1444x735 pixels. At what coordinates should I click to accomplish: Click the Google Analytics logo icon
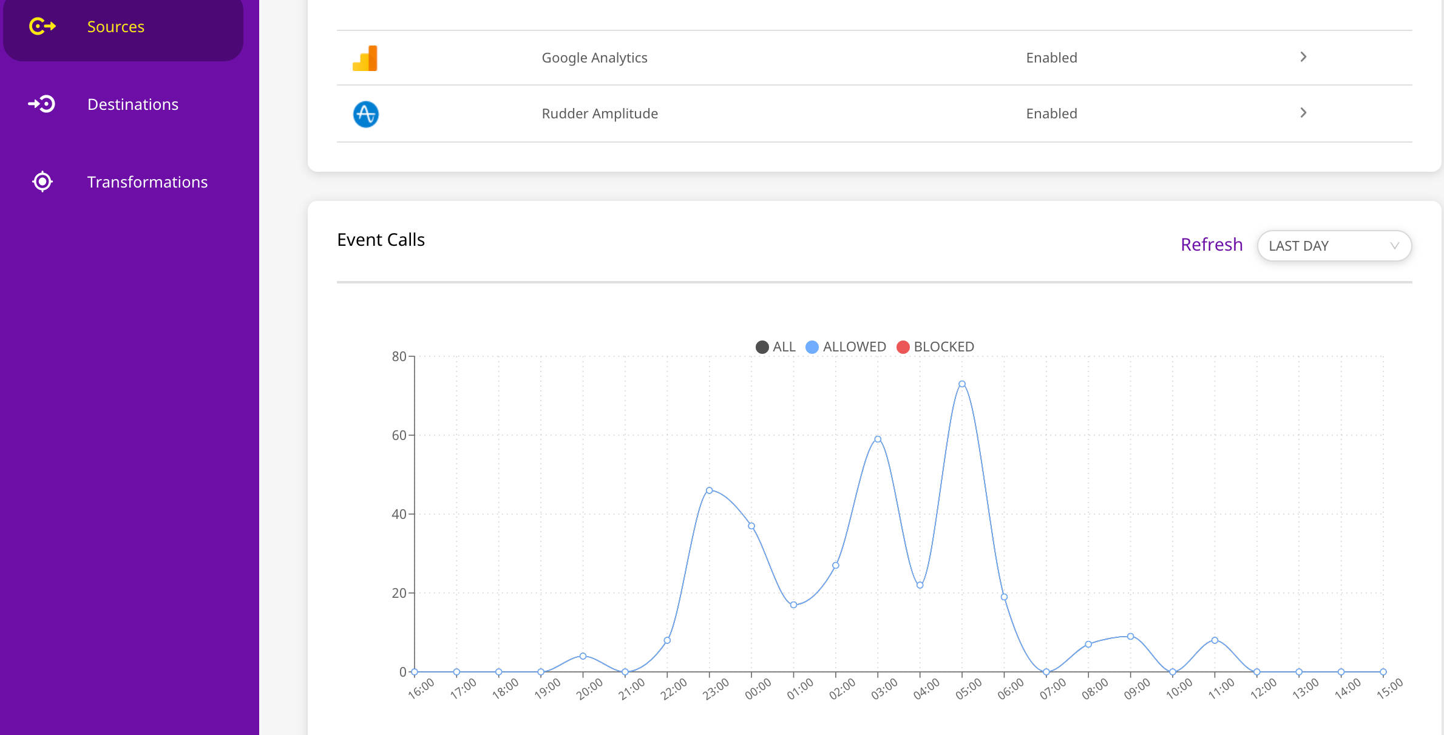(x=365, y=58)
